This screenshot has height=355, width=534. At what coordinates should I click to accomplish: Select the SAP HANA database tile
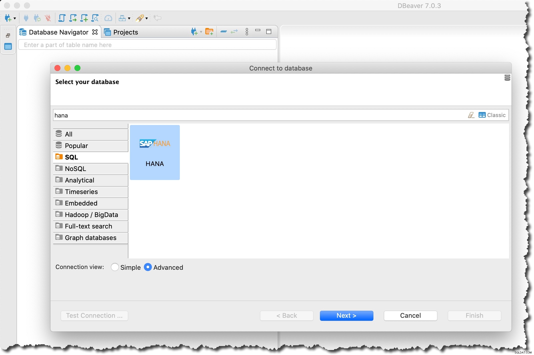(x=155, y=152)
